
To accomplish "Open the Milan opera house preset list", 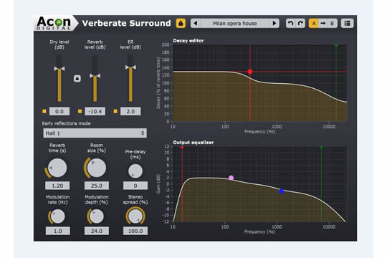I will (x=235, y=23).
